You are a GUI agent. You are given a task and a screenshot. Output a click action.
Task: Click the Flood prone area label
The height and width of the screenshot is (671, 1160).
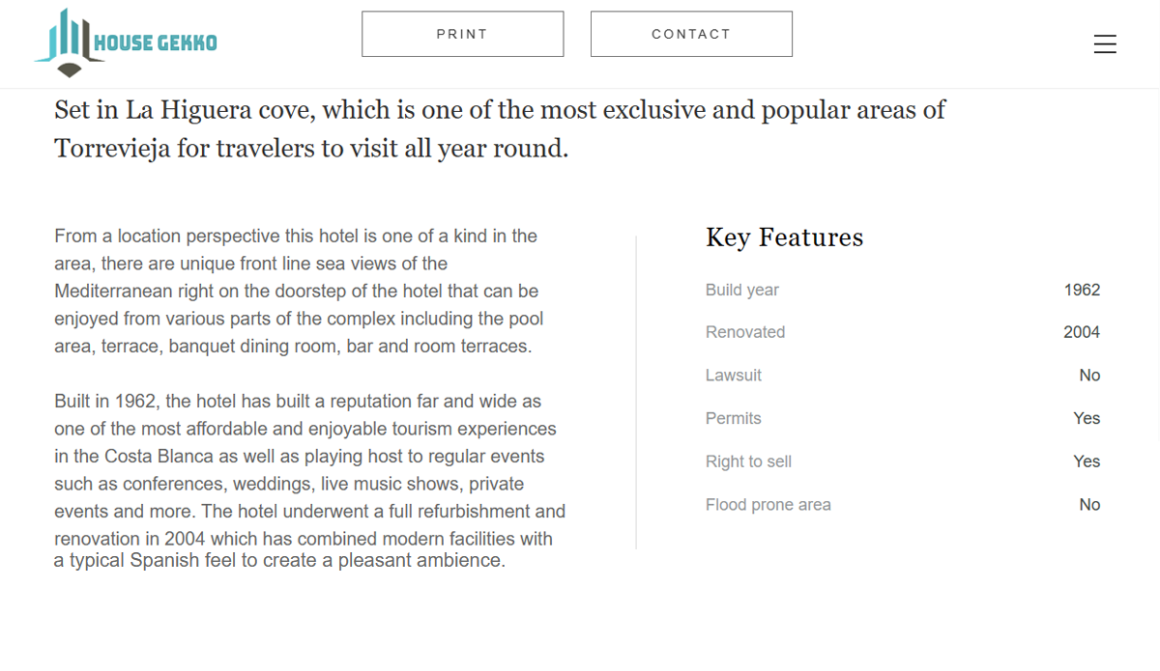tap(768, 505)
